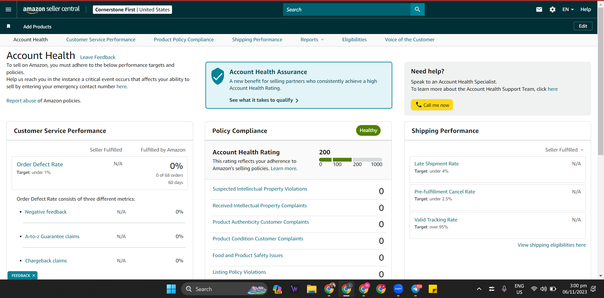
Task: View the Voice of the Customer tab
Action: [410, 40]
